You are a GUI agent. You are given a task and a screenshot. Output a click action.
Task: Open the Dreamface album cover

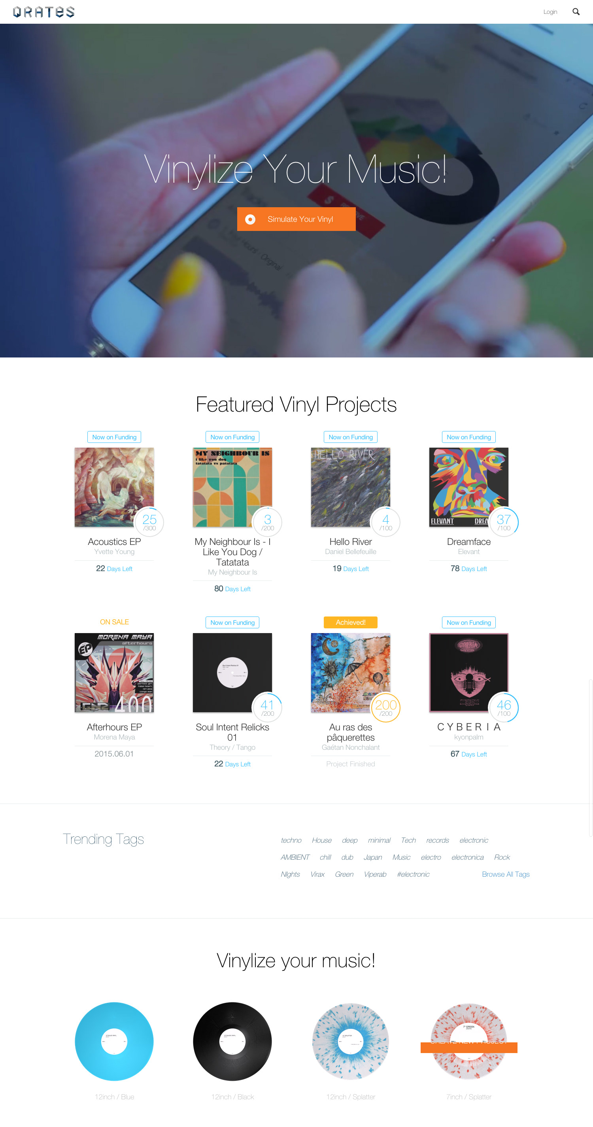[x=468, y=487]
